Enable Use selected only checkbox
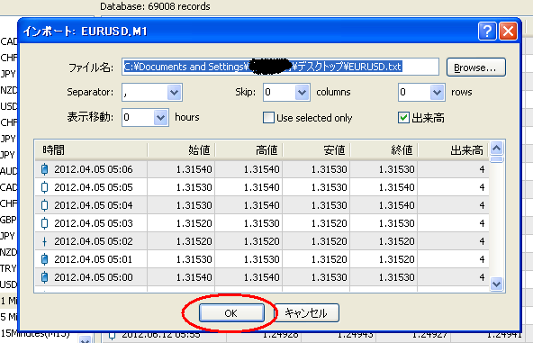Screen dimensions: 533x343 click(x=268, y=118)
